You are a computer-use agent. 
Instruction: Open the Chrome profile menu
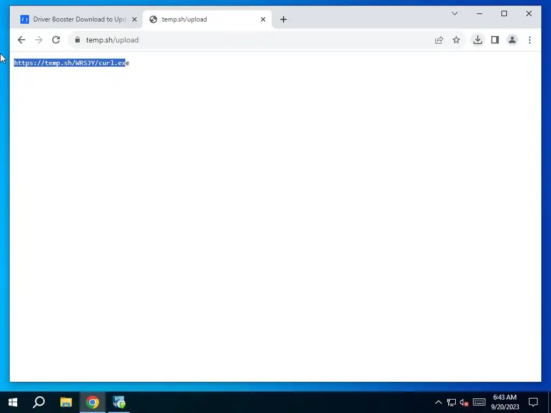coord(512,40)
